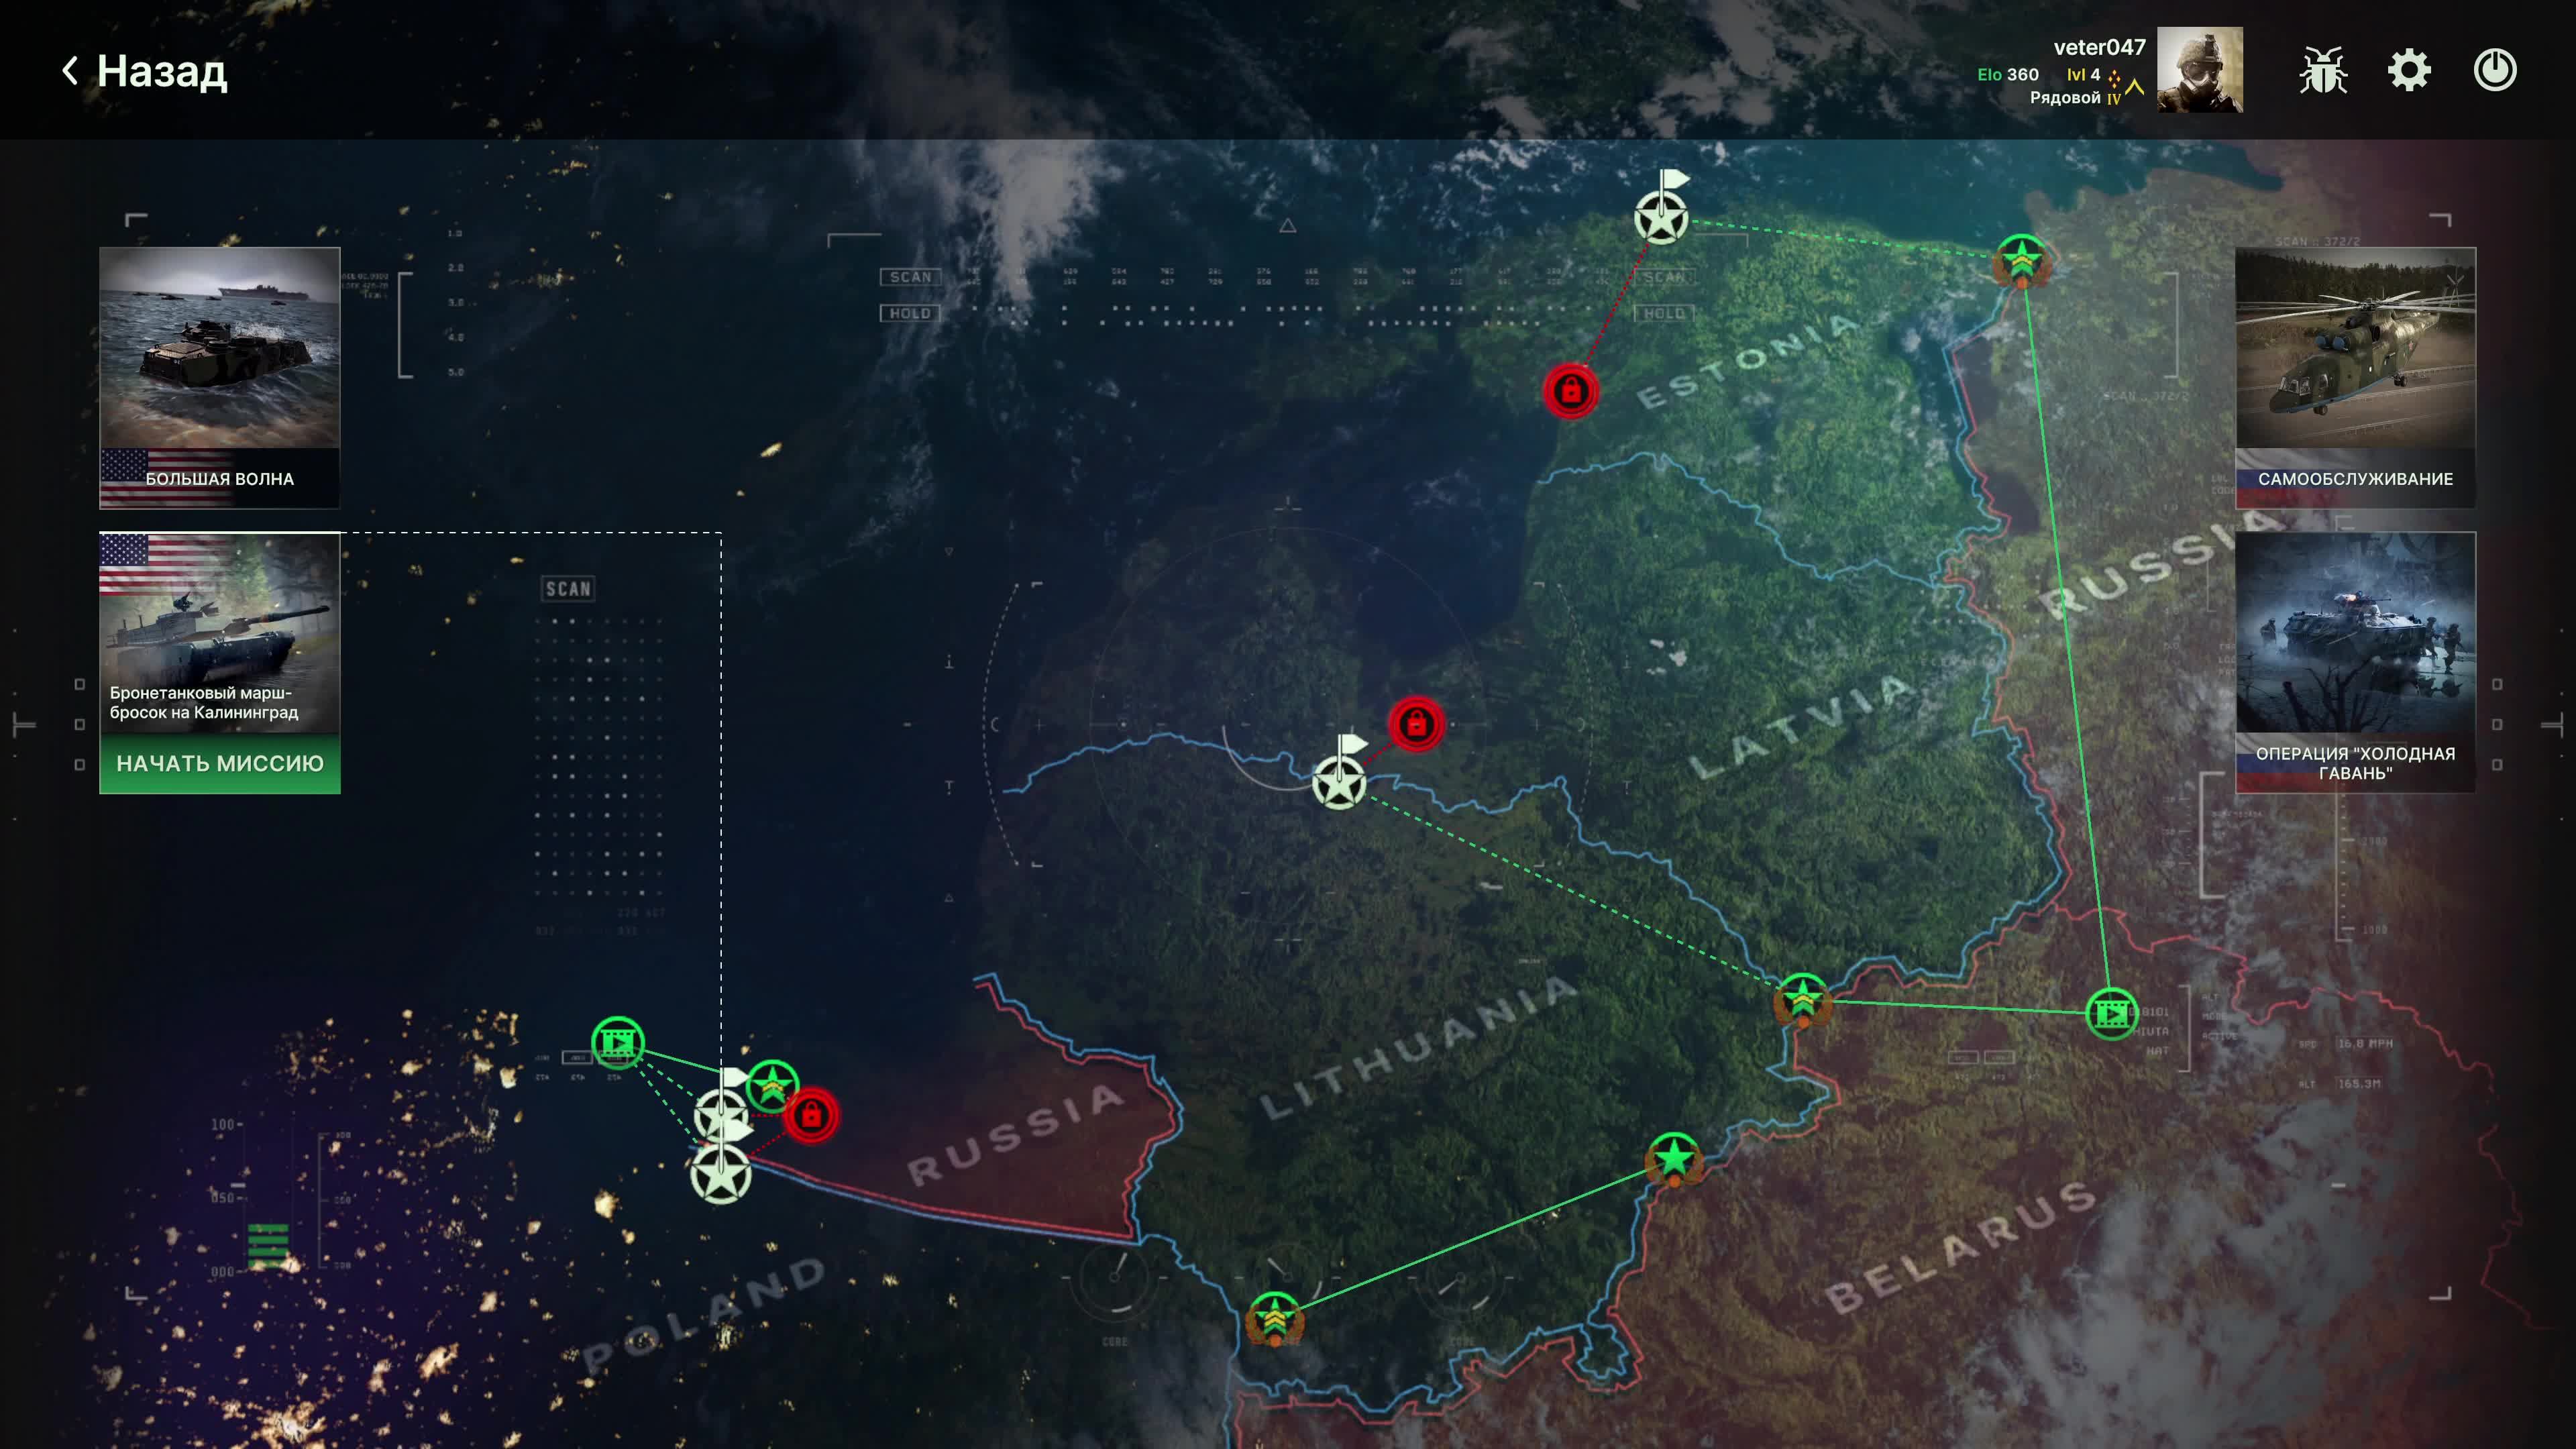
Task: Click the green video node west of Kaliningrad
Action: click(617, 1043)
